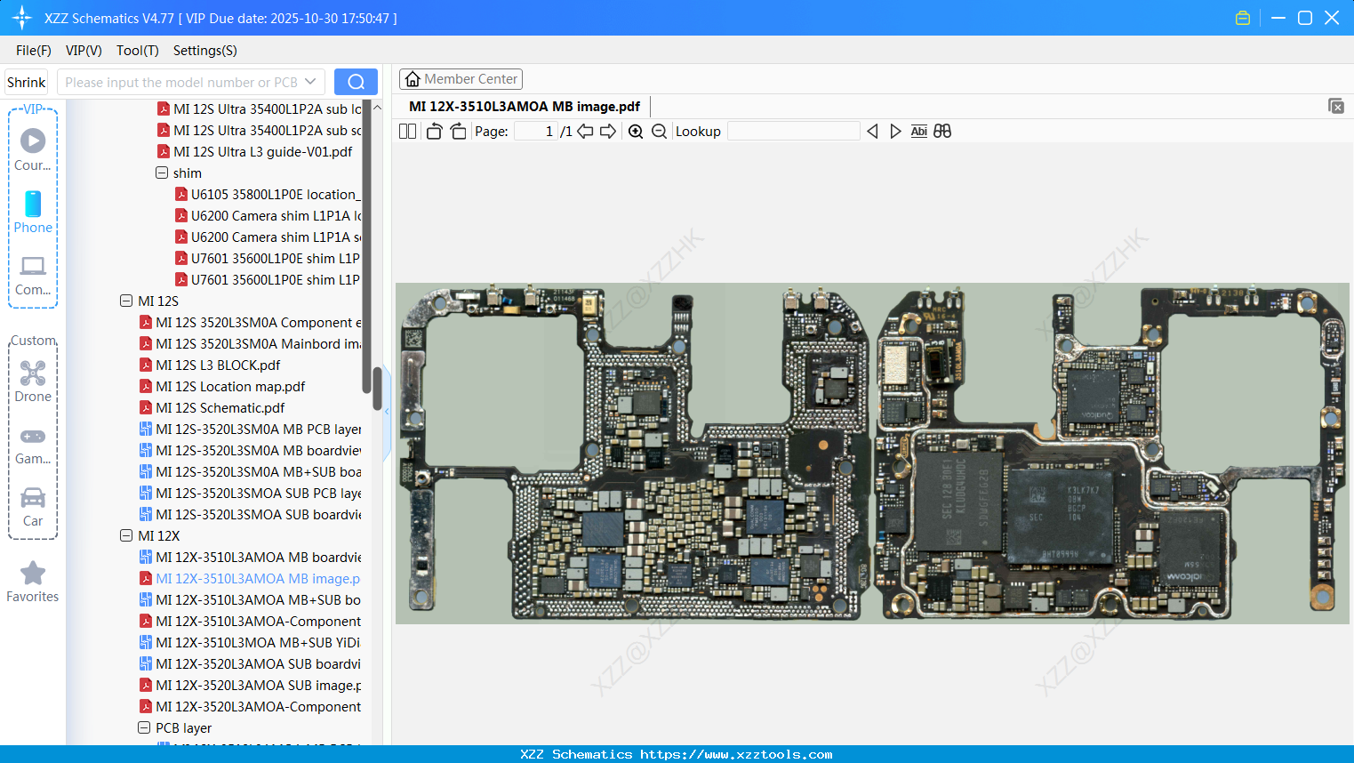Zoom in on the PCB image
Image resolution: width=1354 pixels, height=763 pixels.
[635, 131]
